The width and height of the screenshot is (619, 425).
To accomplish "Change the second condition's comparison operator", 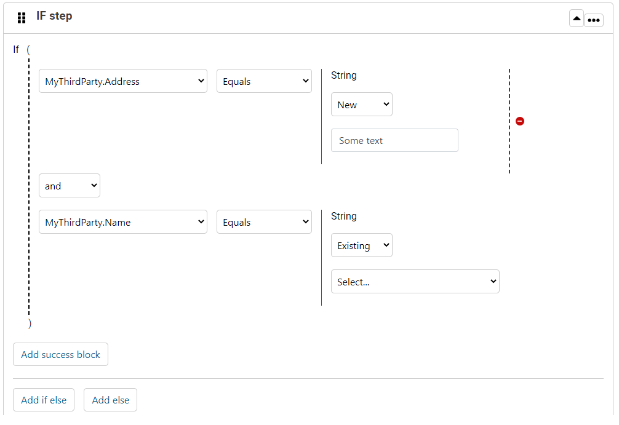I will point(264,221).
